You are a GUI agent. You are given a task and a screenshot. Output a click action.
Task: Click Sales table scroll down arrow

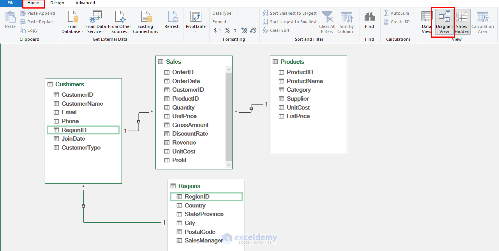coord(229,165)
